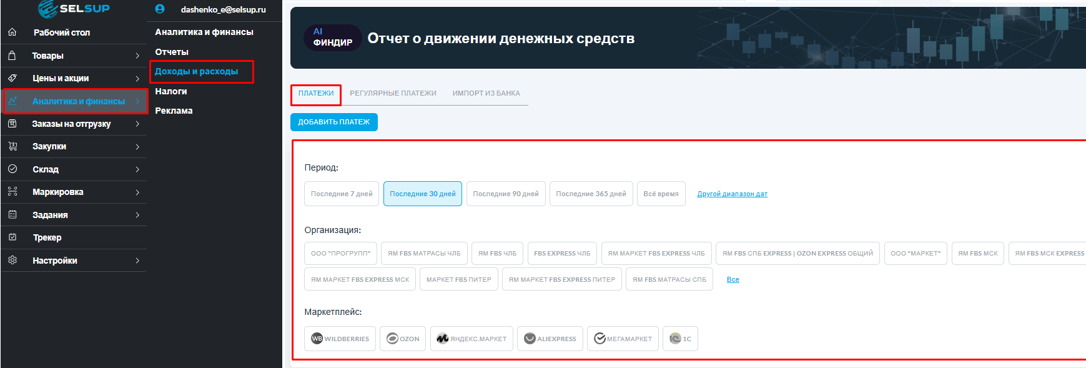Viewport: 1086px width, 368px height.
Task: Toggle organization ООО "МАРКЕТ"
Action: click(x=916, y=253)
